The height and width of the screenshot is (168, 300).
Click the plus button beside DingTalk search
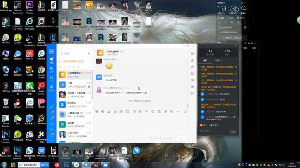pyautogui.click(x=89, y=54)
